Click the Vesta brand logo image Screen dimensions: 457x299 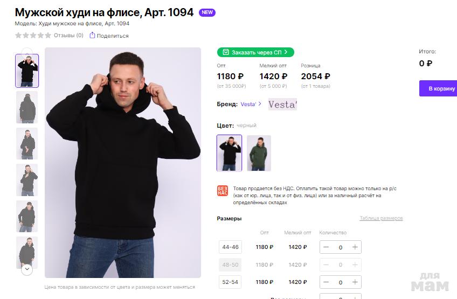(282, 105)
